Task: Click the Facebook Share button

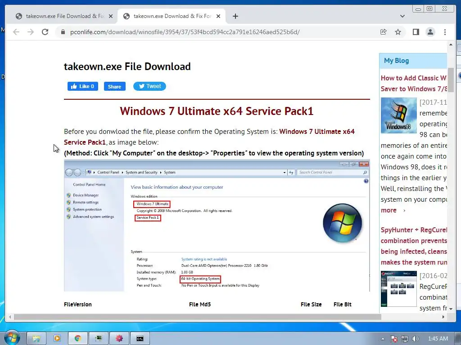Action: [x=115, y=87]
